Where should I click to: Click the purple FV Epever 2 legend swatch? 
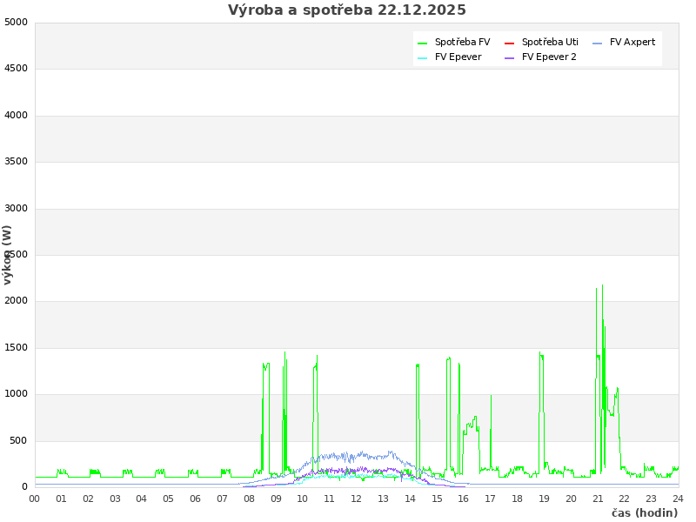point(509,57)
